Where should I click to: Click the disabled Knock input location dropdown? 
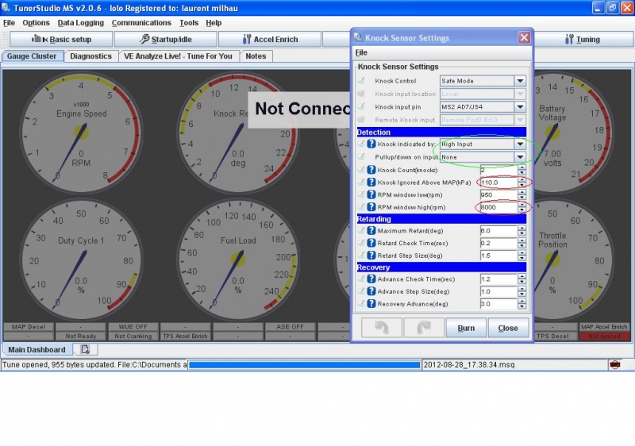(483, 94)
